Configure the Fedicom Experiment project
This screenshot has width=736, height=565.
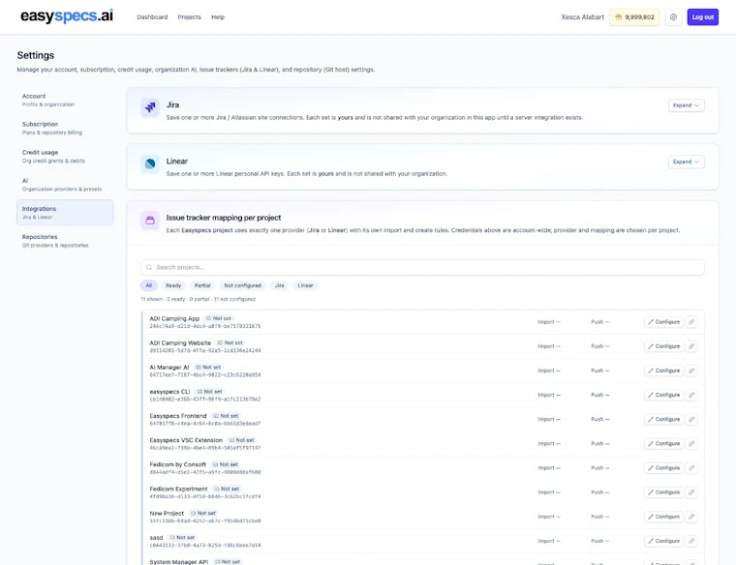pyautogui.click(x=663, y=492)
